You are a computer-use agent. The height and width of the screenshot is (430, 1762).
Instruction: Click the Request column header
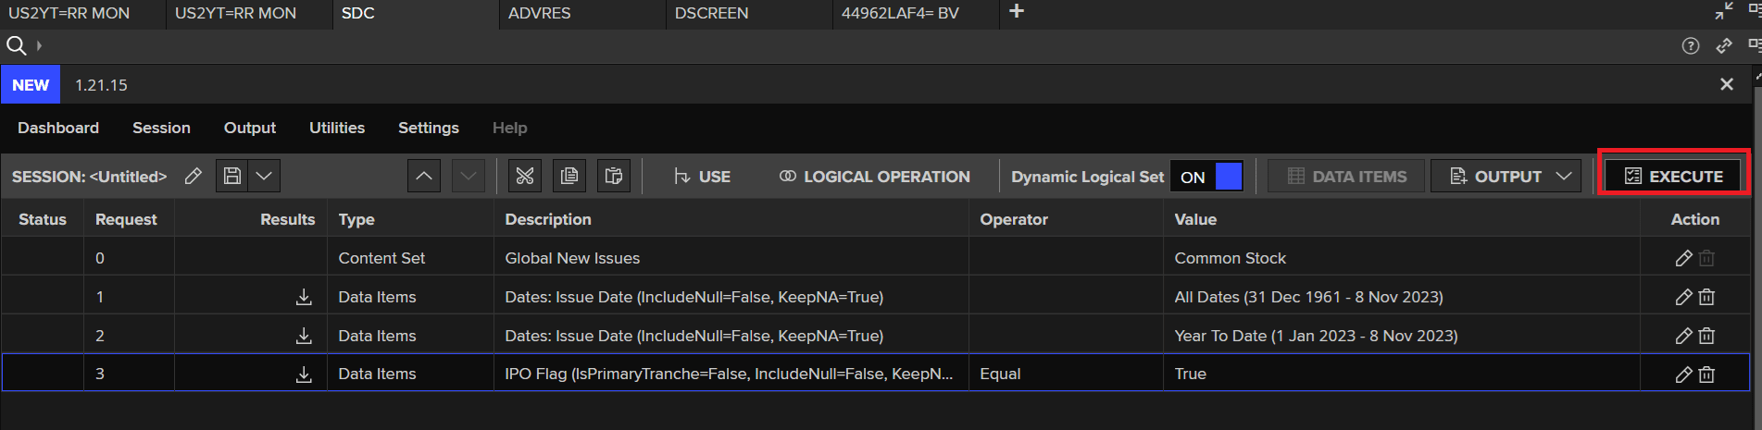click(126, 219)
